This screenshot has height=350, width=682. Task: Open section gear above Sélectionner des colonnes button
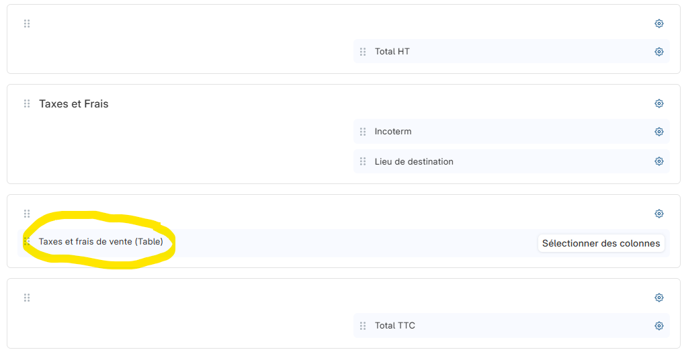tap(658, 214)
